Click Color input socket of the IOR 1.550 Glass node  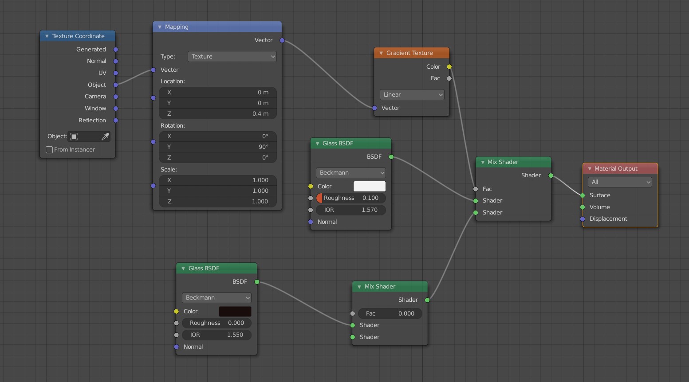pos(177,312)
